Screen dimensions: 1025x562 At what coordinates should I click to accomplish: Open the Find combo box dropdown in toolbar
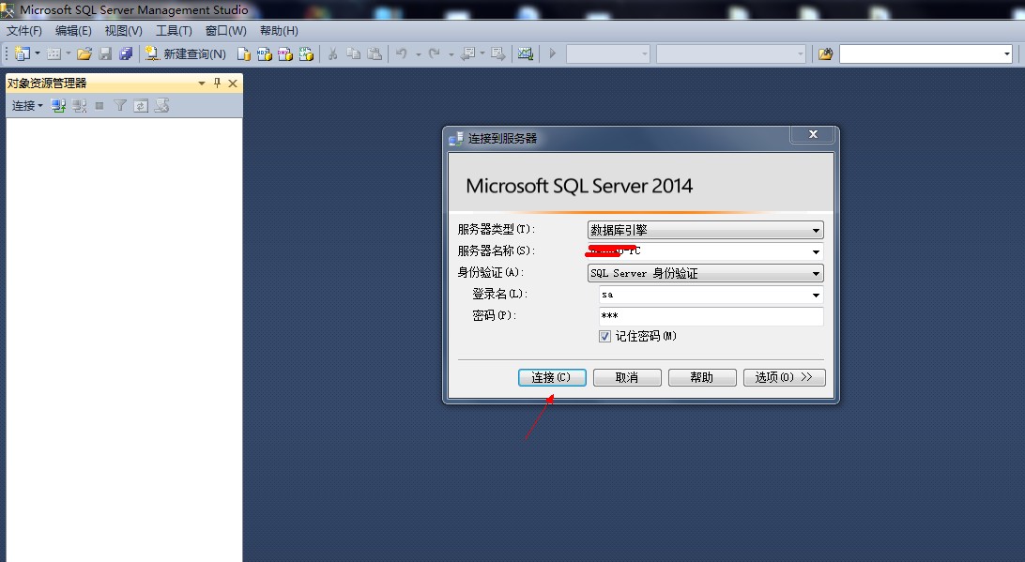[x=1006, y=53]
